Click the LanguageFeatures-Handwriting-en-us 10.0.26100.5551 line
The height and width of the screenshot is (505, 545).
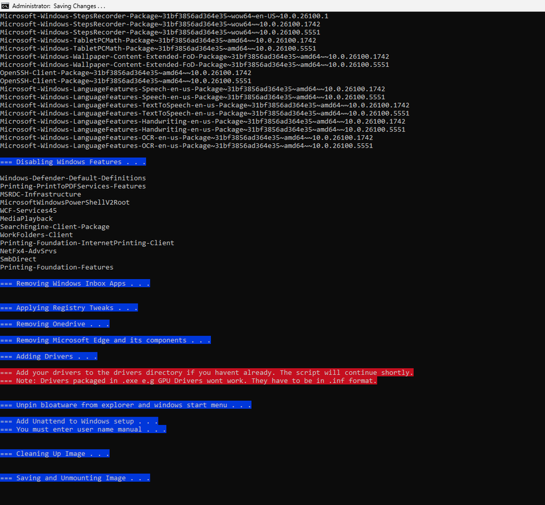click(203, 129)
